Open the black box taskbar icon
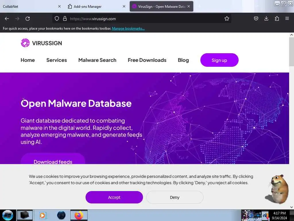 coord(25,215)
